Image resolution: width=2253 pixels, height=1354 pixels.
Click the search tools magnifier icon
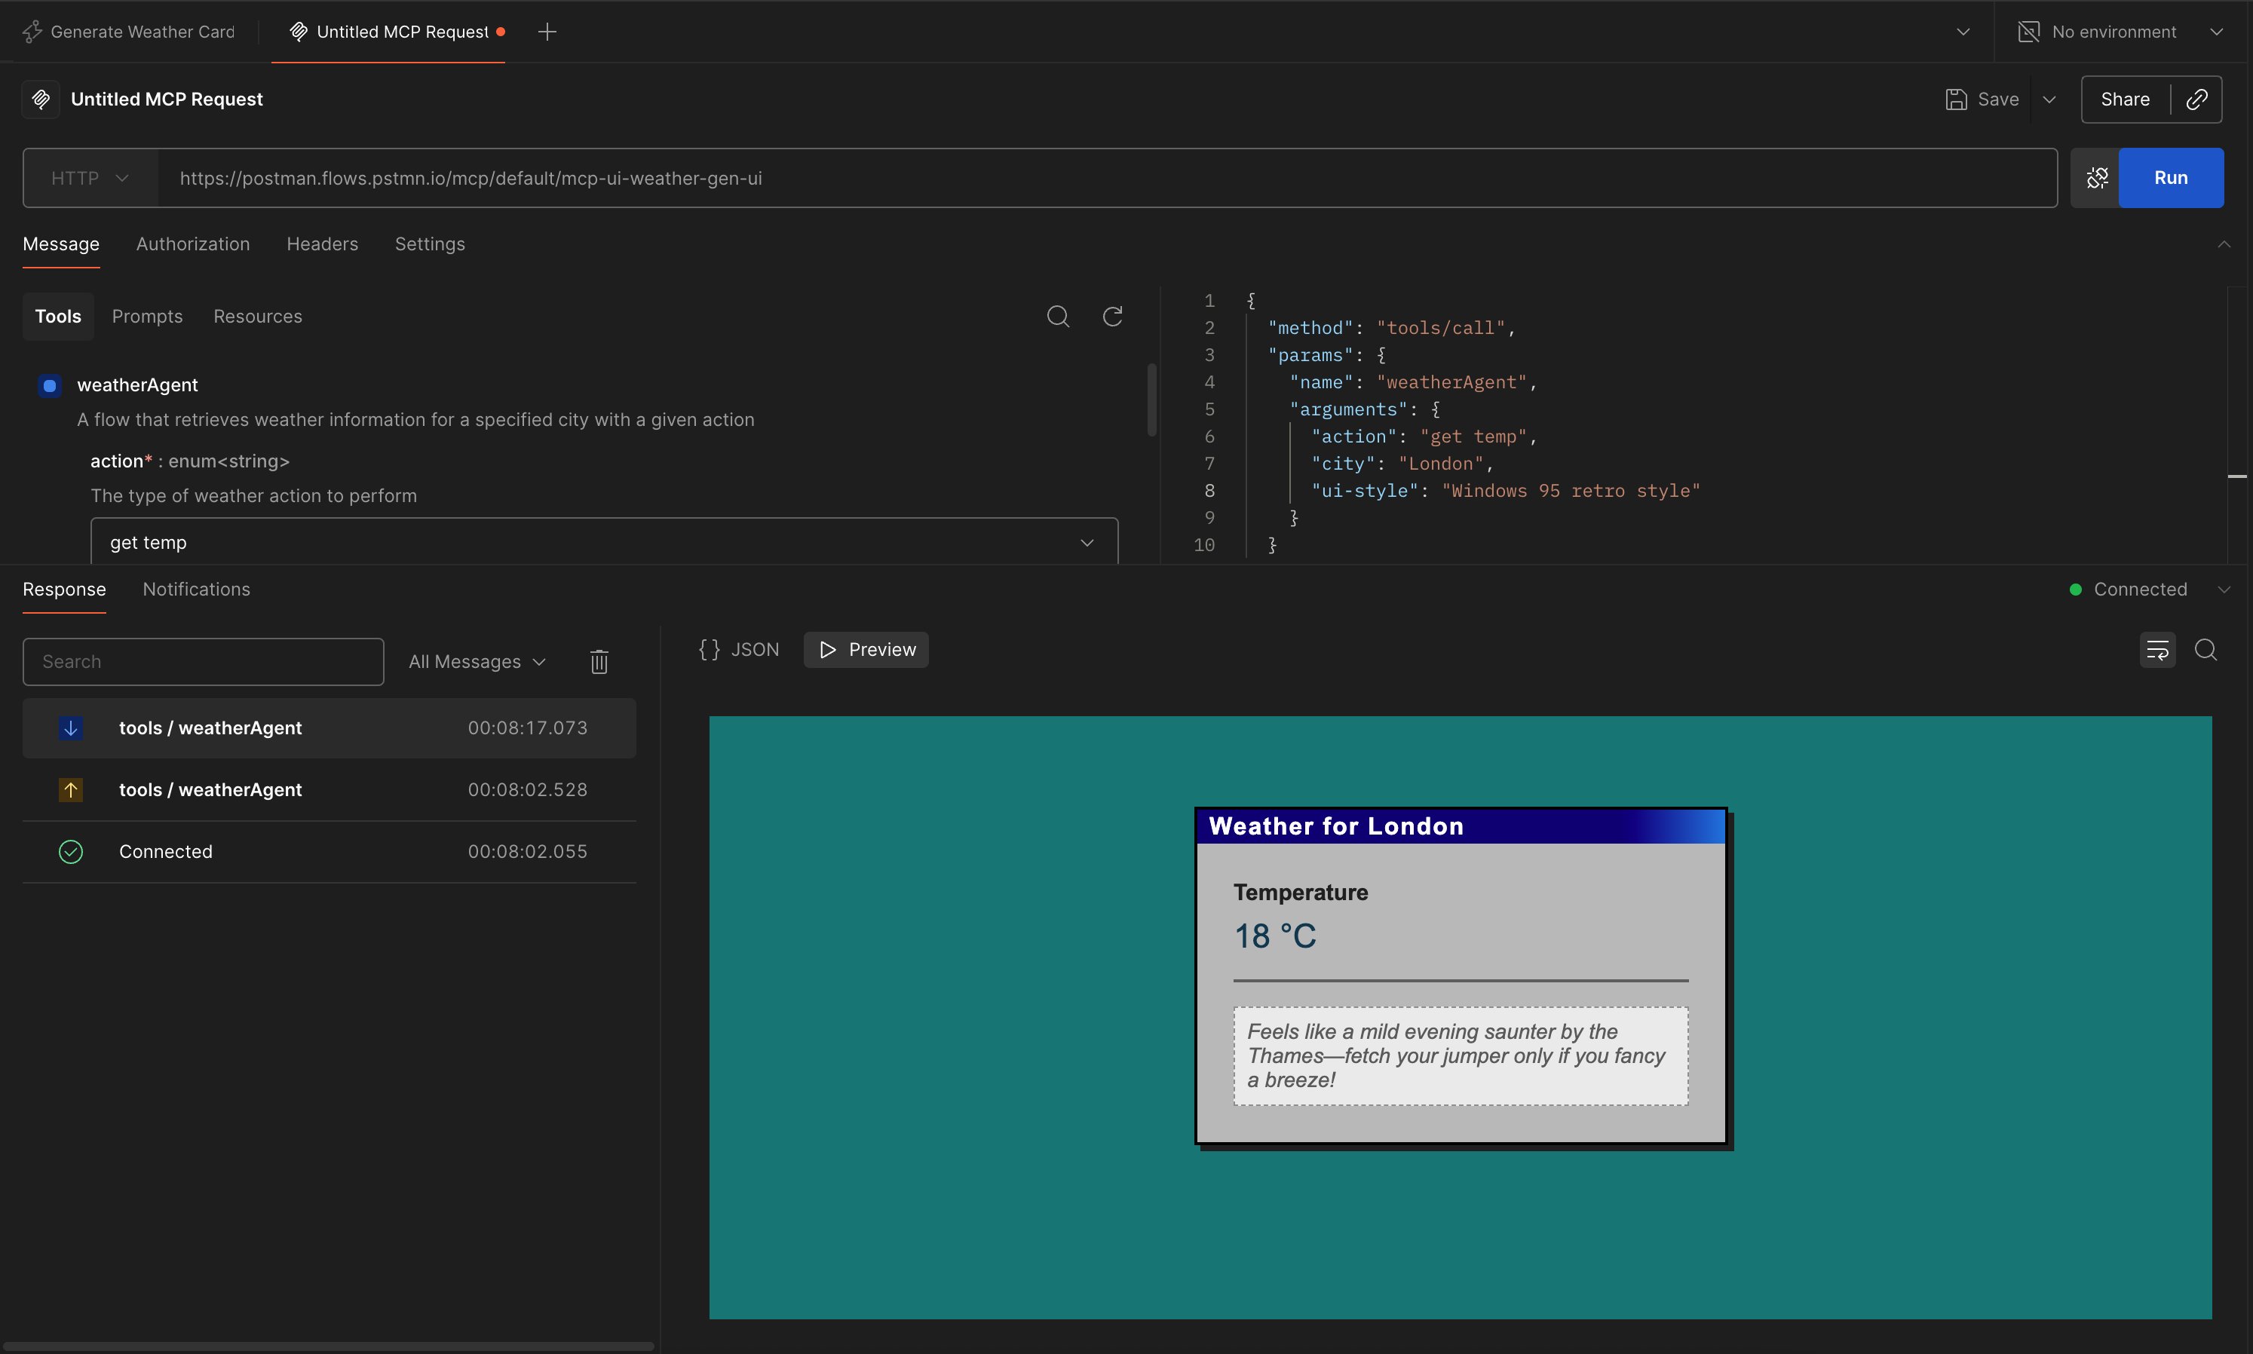click(1058, 317)
